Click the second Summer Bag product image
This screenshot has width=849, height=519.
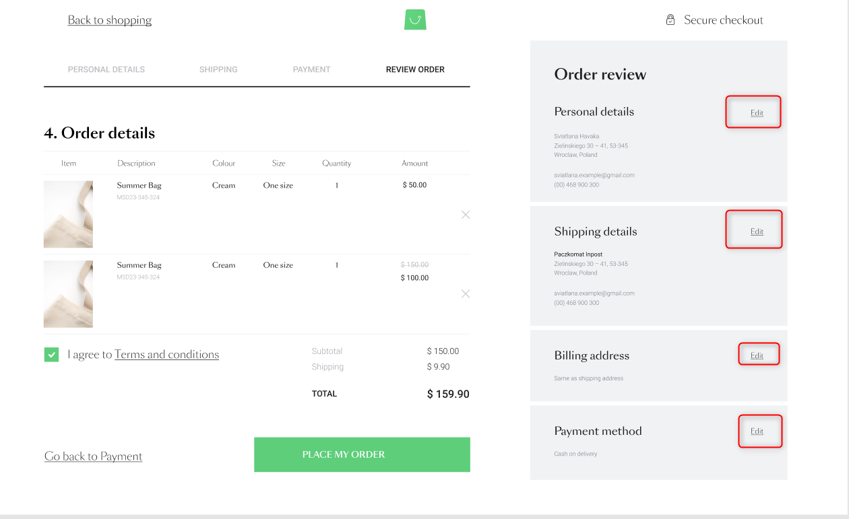68,293
